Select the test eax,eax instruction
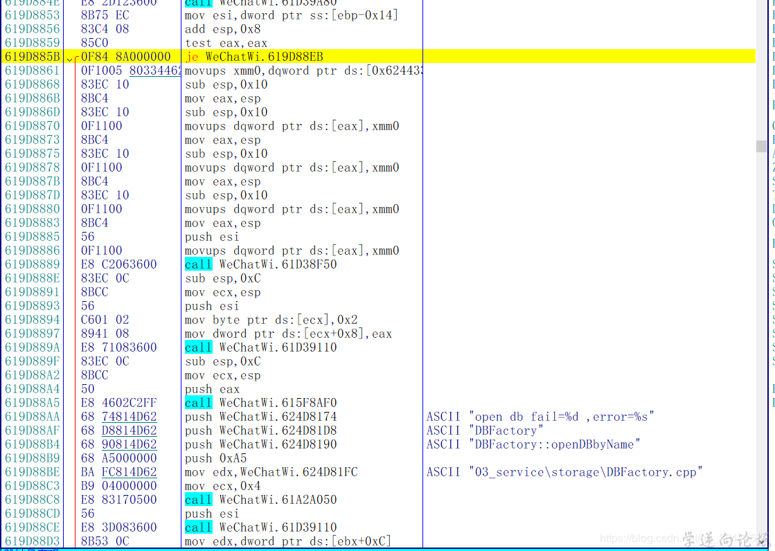 pos(226,43)
